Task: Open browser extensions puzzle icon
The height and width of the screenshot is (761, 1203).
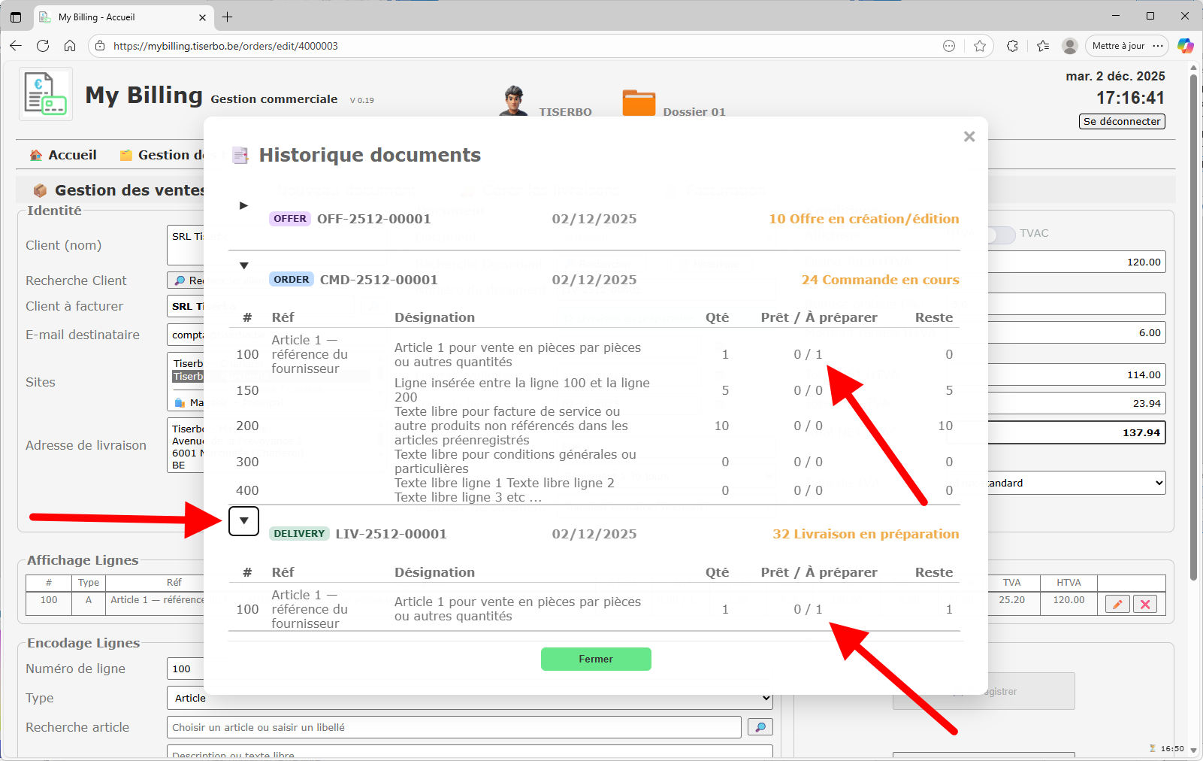Action: (x=1012, y=46)
